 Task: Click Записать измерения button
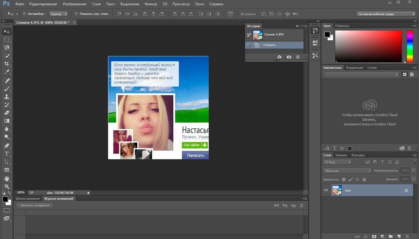(35, 205)
